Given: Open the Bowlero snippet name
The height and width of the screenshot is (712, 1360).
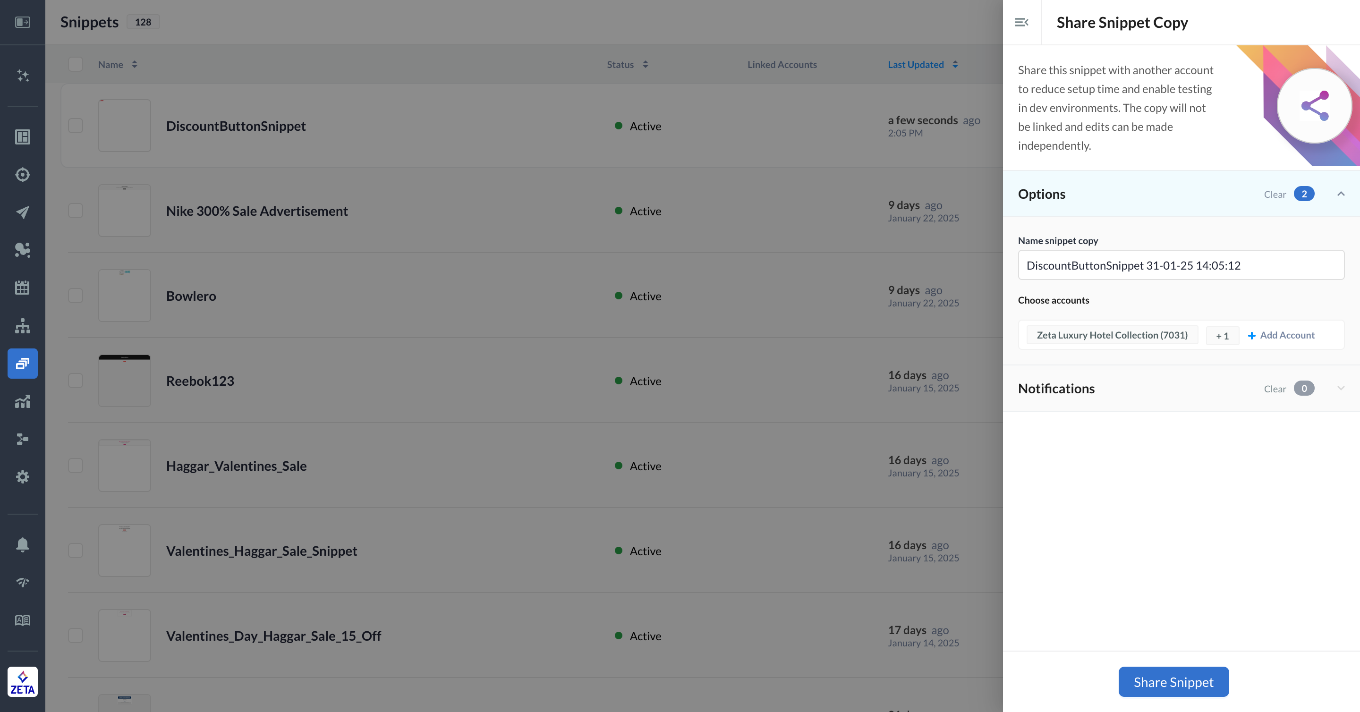Looking at the screenshot, I should pos(191,296).
